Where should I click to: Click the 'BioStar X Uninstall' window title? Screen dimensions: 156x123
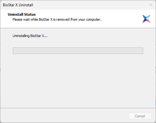(18, 5)
